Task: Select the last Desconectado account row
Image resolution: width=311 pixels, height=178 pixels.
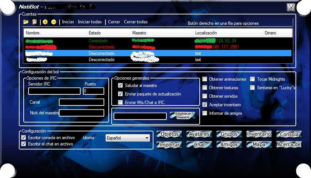Action: tap(158, 60)
